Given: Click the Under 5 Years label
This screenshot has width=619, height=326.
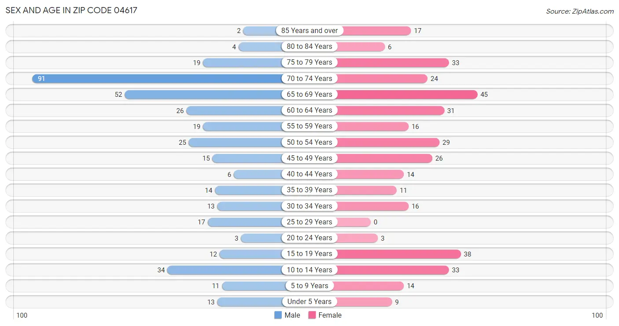Looking at the screenshot, I should coord(309,302).
